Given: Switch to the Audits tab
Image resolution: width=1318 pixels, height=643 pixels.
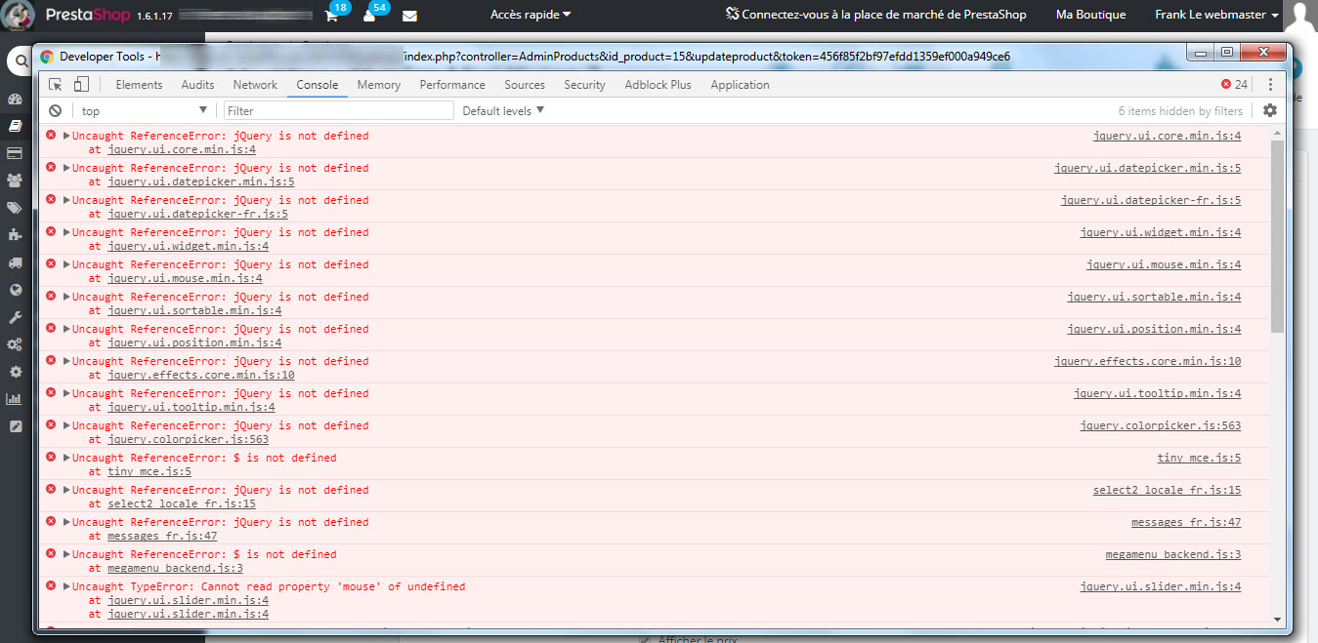Looking at the screenshot, I should tap(197, 85).
